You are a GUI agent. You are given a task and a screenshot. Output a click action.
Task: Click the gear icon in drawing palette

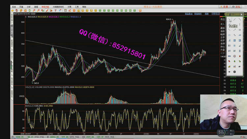234,71
